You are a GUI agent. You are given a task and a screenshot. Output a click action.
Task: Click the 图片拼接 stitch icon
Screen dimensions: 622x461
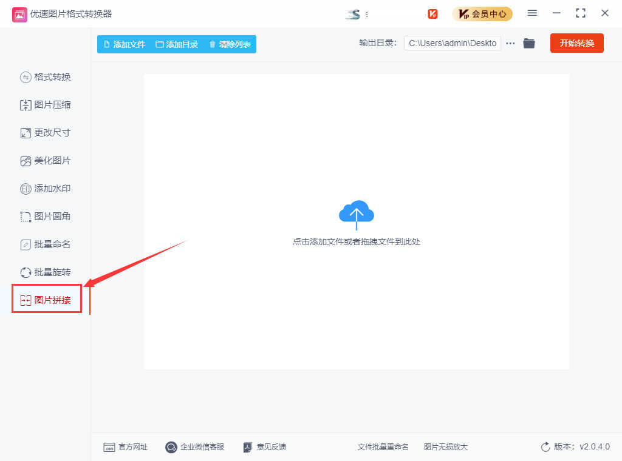coord(26,301)
